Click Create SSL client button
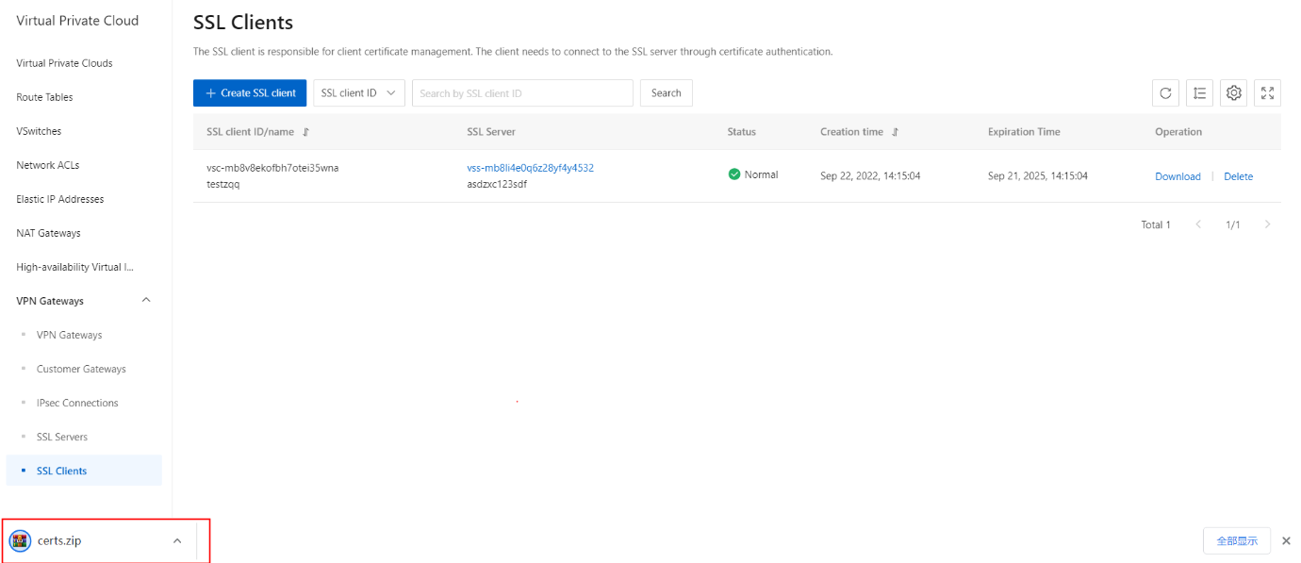 (250, 93)
